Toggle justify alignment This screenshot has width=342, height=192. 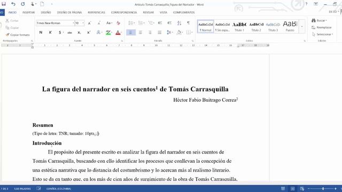pos(160,33)
